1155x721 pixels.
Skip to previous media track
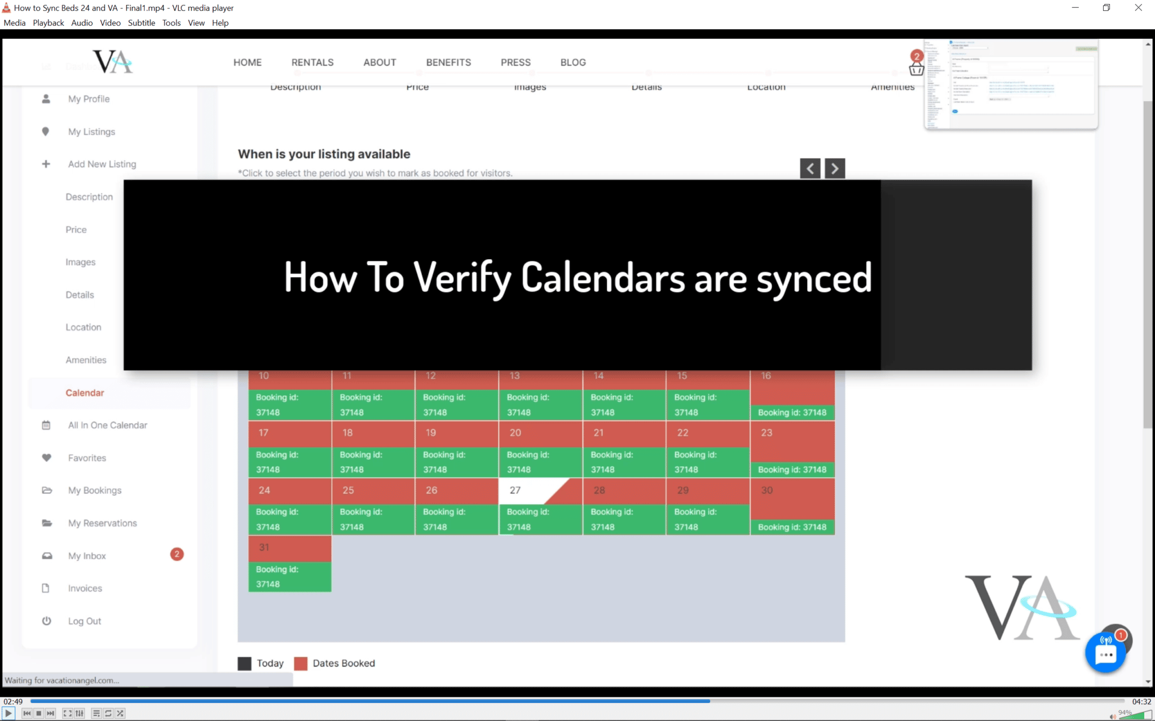[x=27, y=713]
